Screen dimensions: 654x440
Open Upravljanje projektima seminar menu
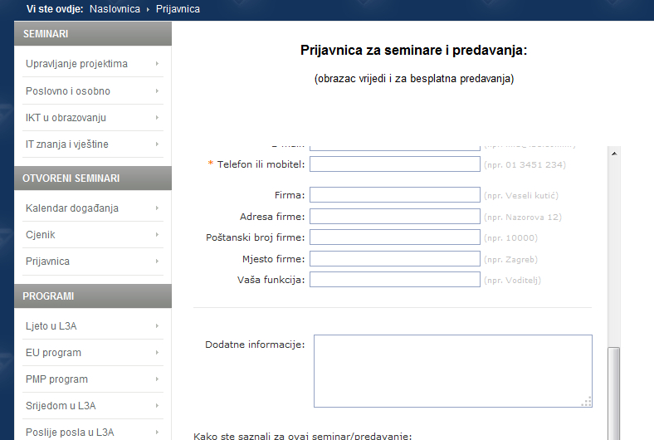[x=76, y=64]
